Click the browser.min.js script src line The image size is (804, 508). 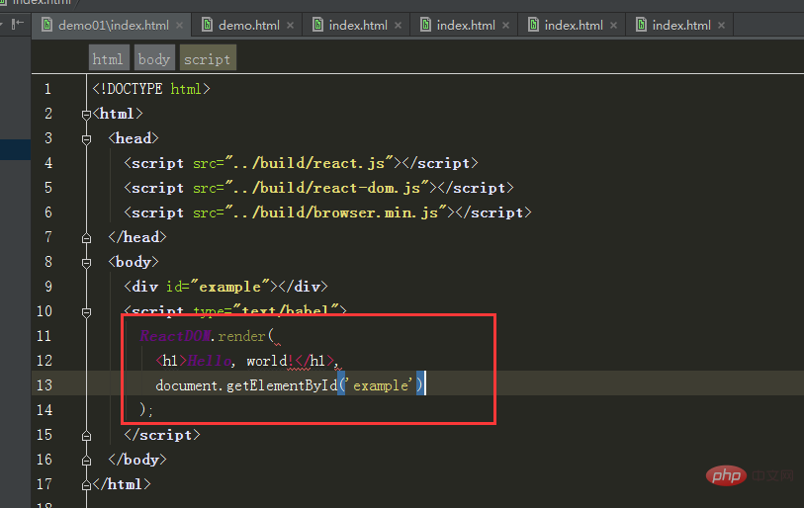[x=327, y=212]
